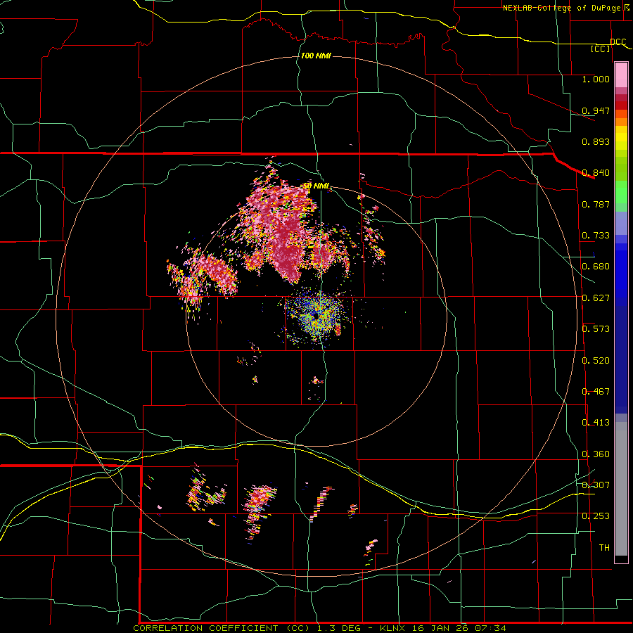Select the 0.520 legend value
The height and width of the screenshot is (633, 633).
[x=596, y=361]
